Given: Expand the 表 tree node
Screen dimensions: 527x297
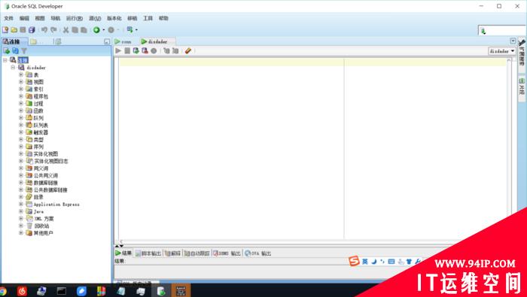Looking at the screenshot, I should 21,74.
